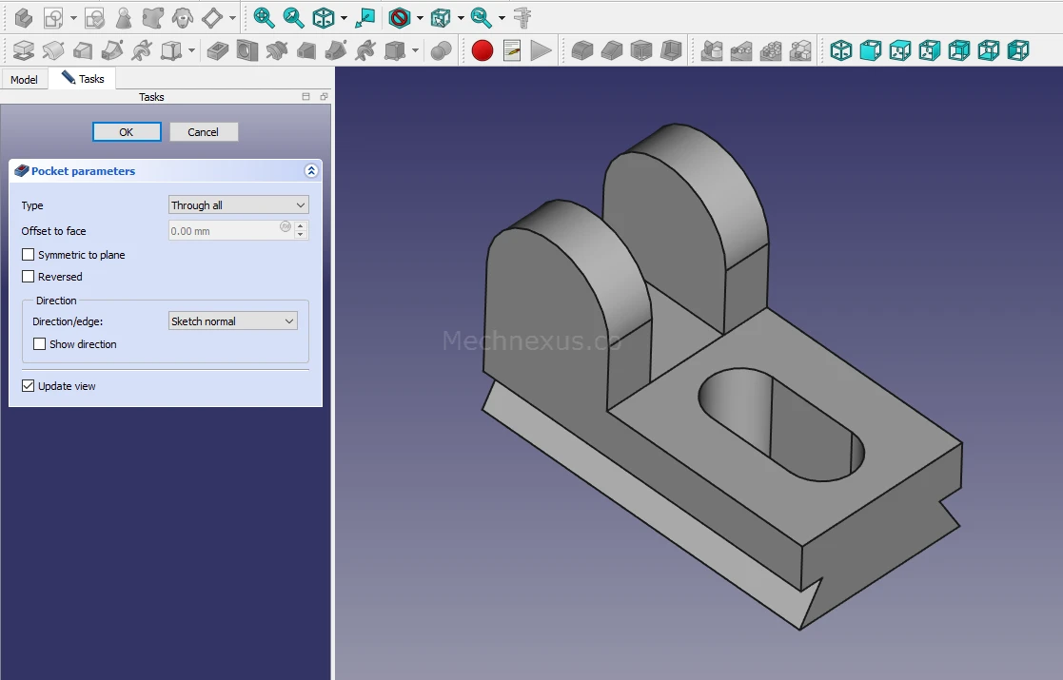Select the Pad tool icon
Viewport: 1063px width, 680px height.
24,50
